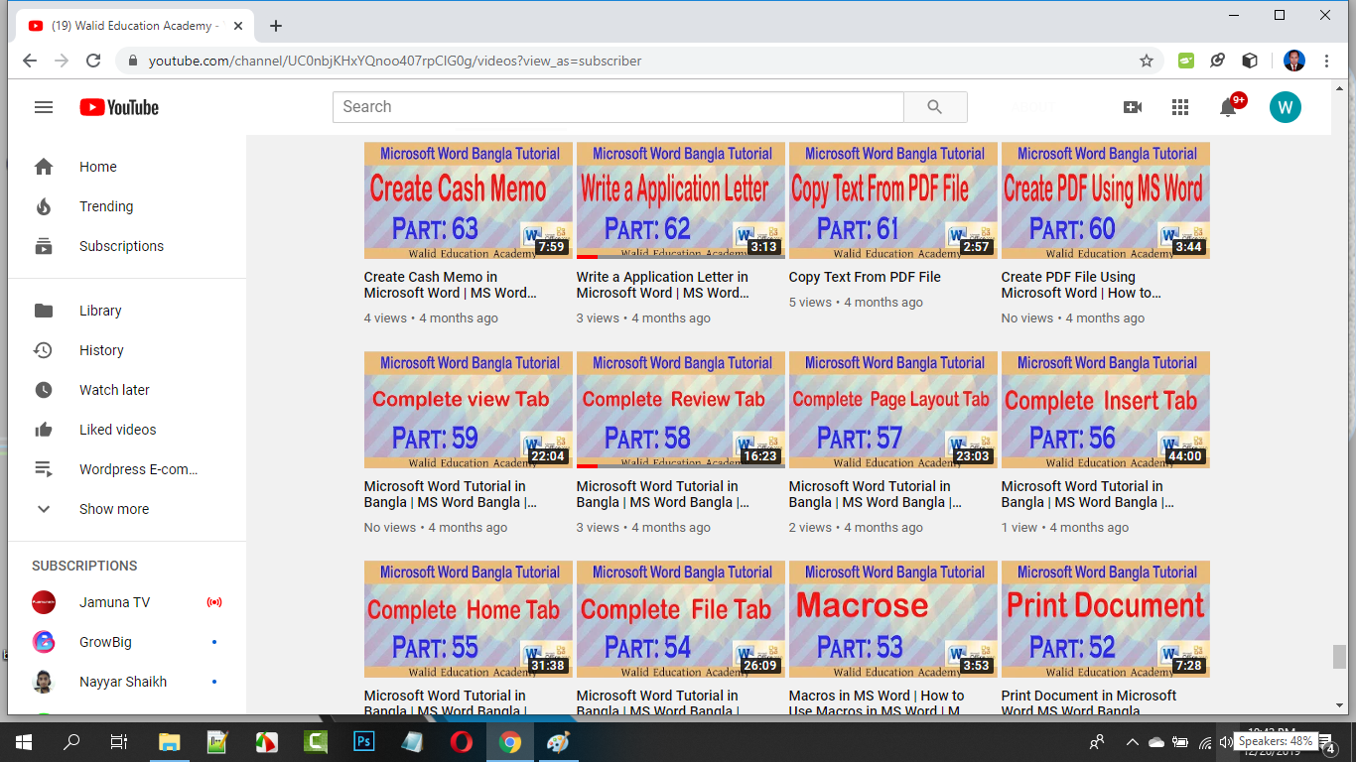Screen dimensions: 1356x762
Task: Click the YouTube logo
Action: coord(119,107)
